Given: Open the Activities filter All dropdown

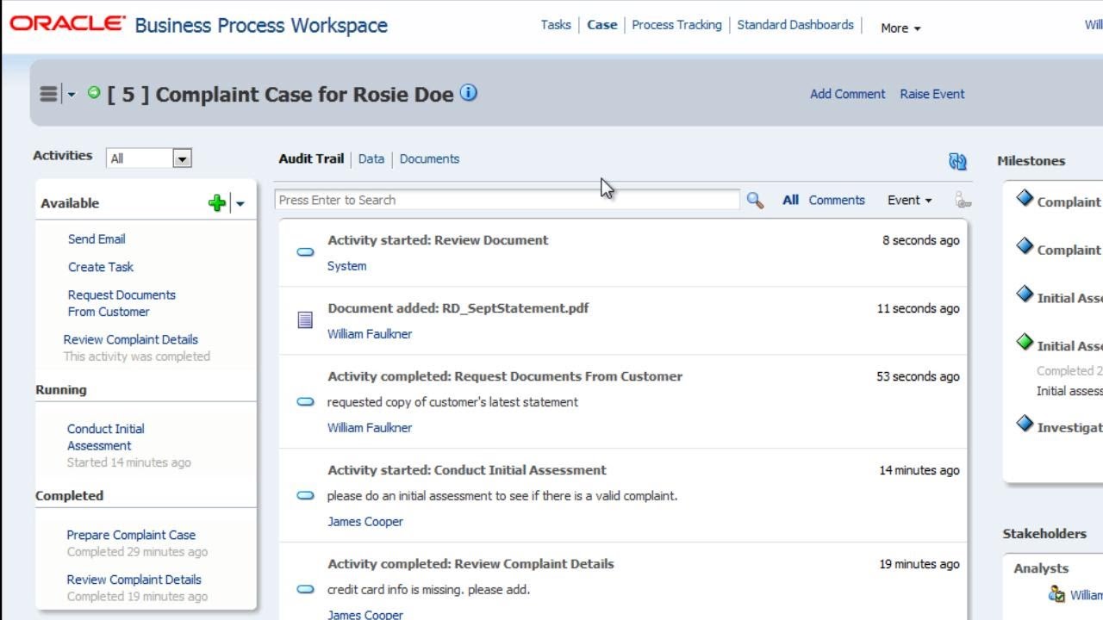Looking at the screenshot, I should 148,158.
